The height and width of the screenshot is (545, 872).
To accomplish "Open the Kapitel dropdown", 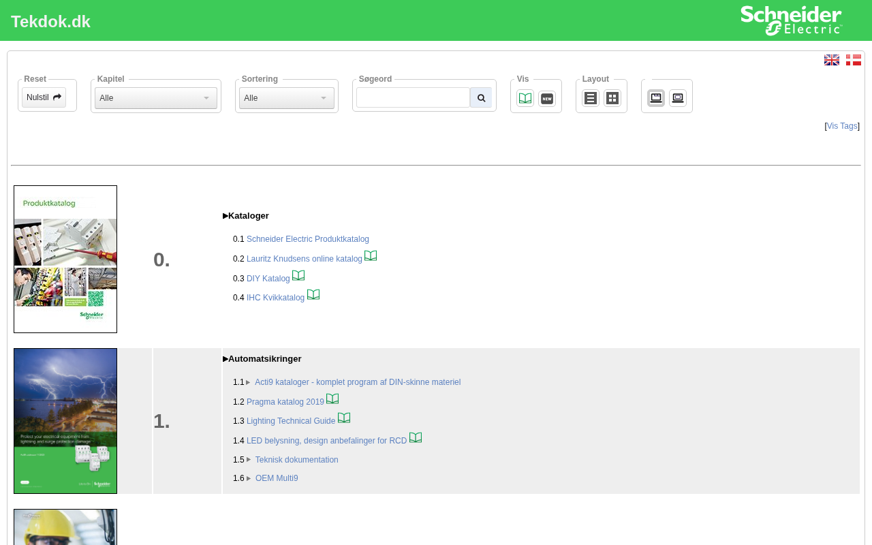I will click(156, 98).
